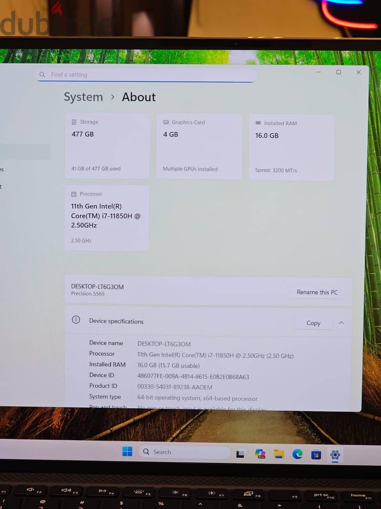Close the Settings window

[x=359, y=72]
